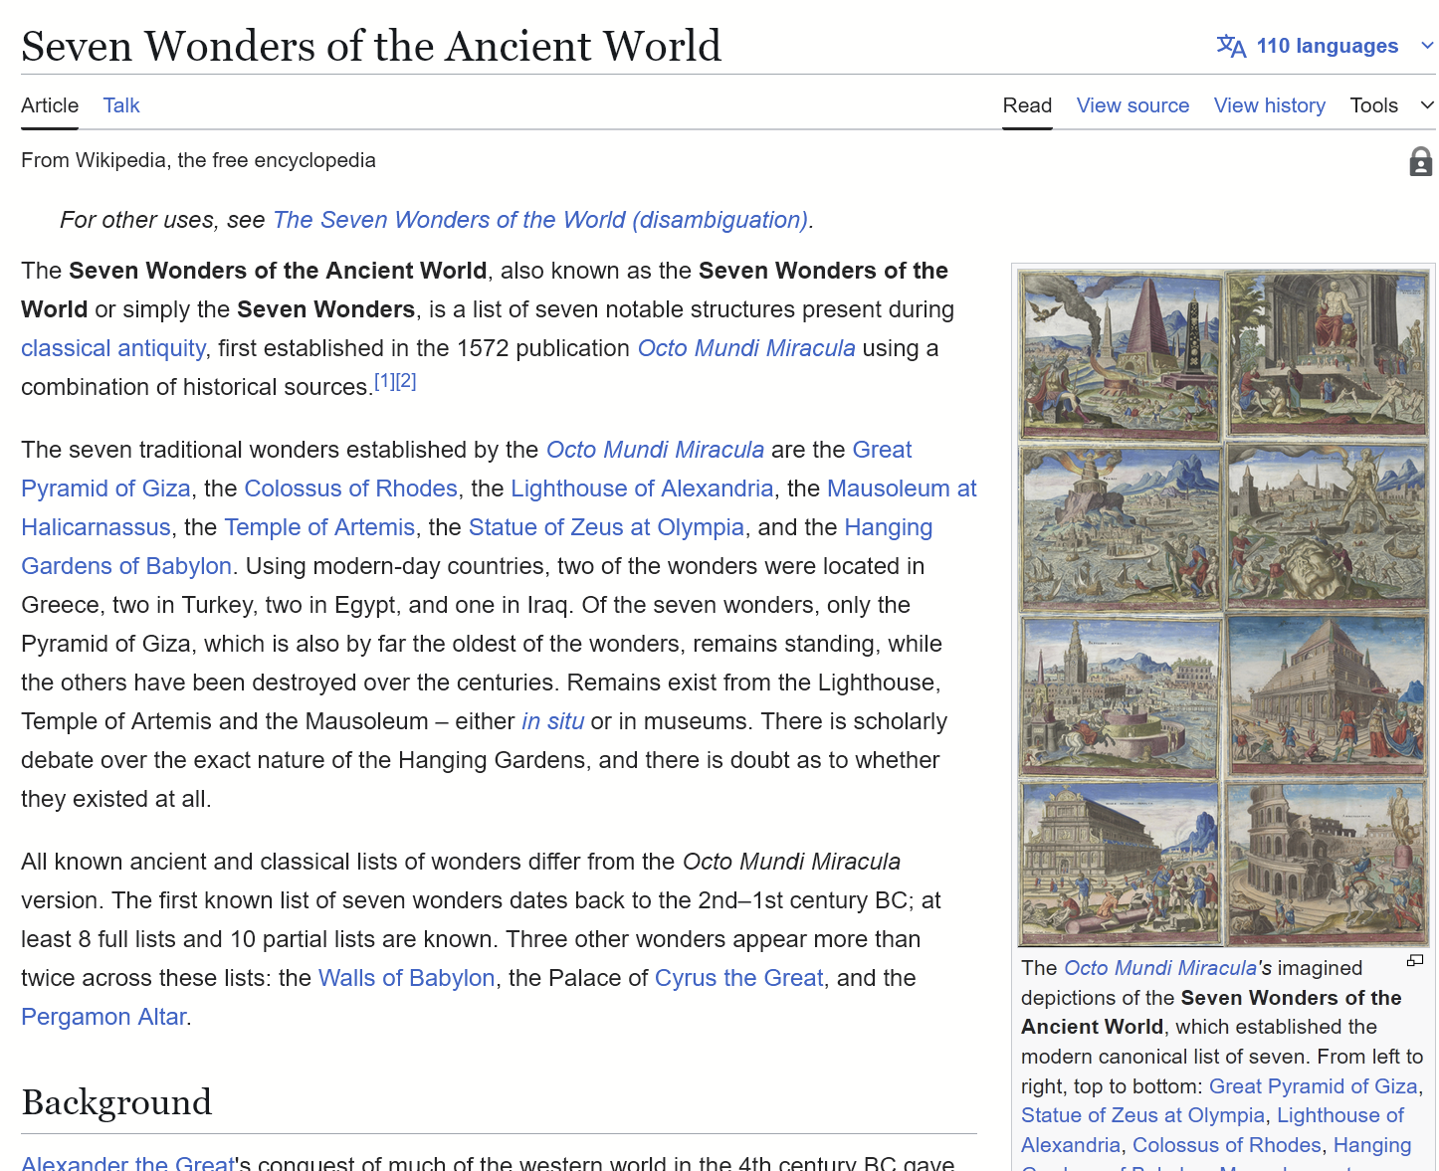
Task: Open the Tools dropdown menu
Action: coord(1392,105)
